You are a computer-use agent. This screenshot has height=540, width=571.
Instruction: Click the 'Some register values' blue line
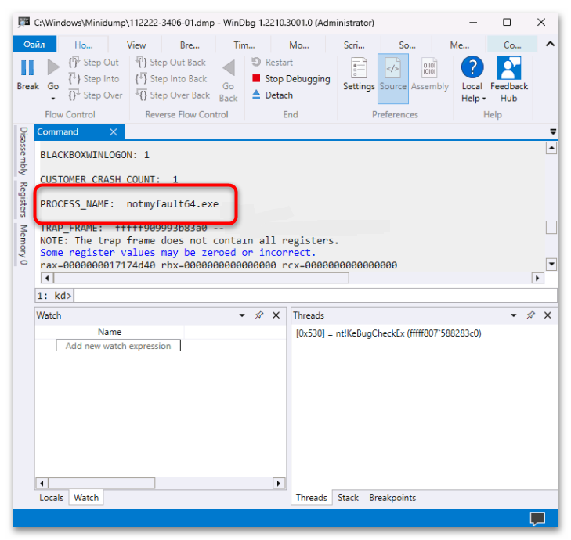pos(178,253)
